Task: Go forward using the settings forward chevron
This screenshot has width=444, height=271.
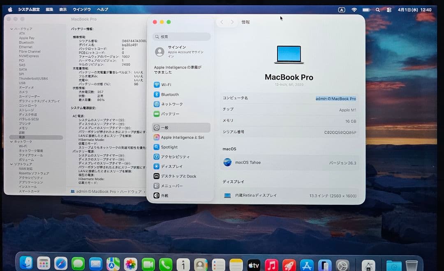Action: coord(232,22)
